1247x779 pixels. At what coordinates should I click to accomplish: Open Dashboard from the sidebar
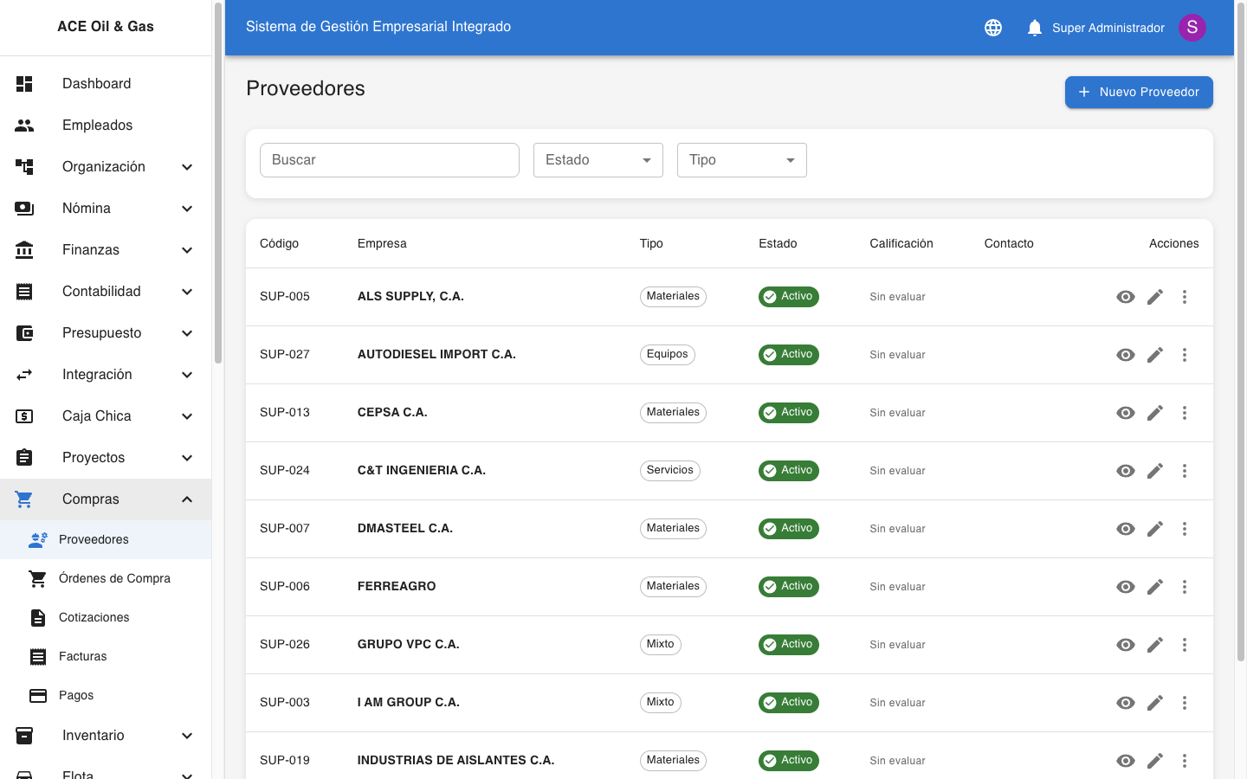96,84
